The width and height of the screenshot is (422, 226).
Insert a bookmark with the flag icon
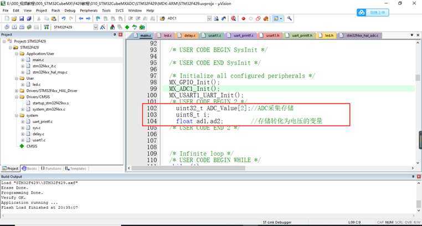coord(98,19)
